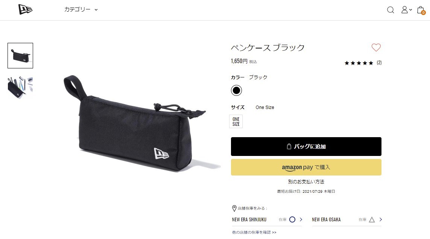The height and width of the screenshot is (239, 430).
Task: Open 他の店舗の在庫を確認 link
Action: [254, 232]
